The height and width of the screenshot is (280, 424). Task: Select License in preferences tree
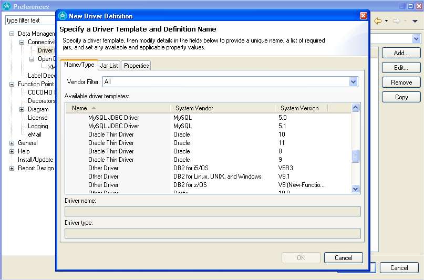(x=38, y=118)
